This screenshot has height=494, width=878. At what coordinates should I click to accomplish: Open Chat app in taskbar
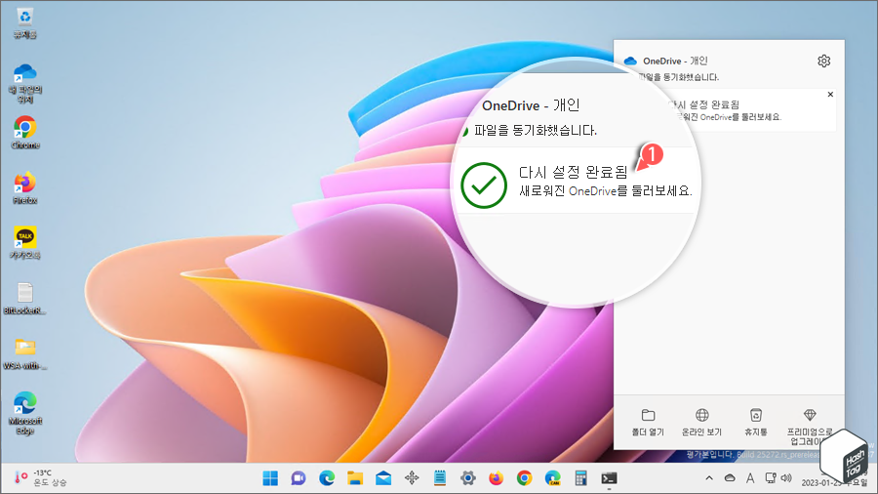(299, 478)
